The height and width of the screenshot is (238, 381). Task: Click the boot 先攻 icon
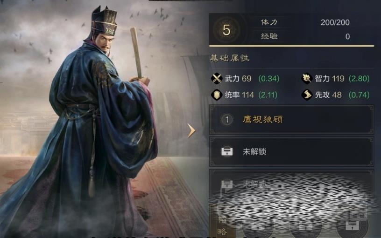coord(307,95)
